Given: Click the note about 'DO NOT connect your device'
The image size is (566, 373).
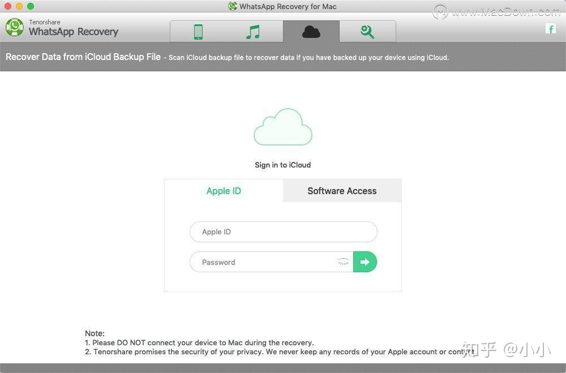Looking at the screenshot, I should coord(199,342).
